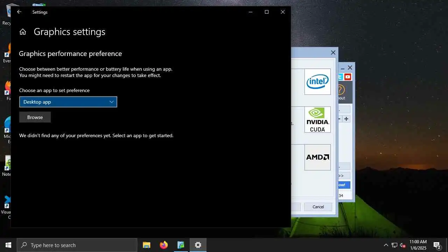448x252 pixels.
Task: Click the Browse button
Action: point(35,117)
